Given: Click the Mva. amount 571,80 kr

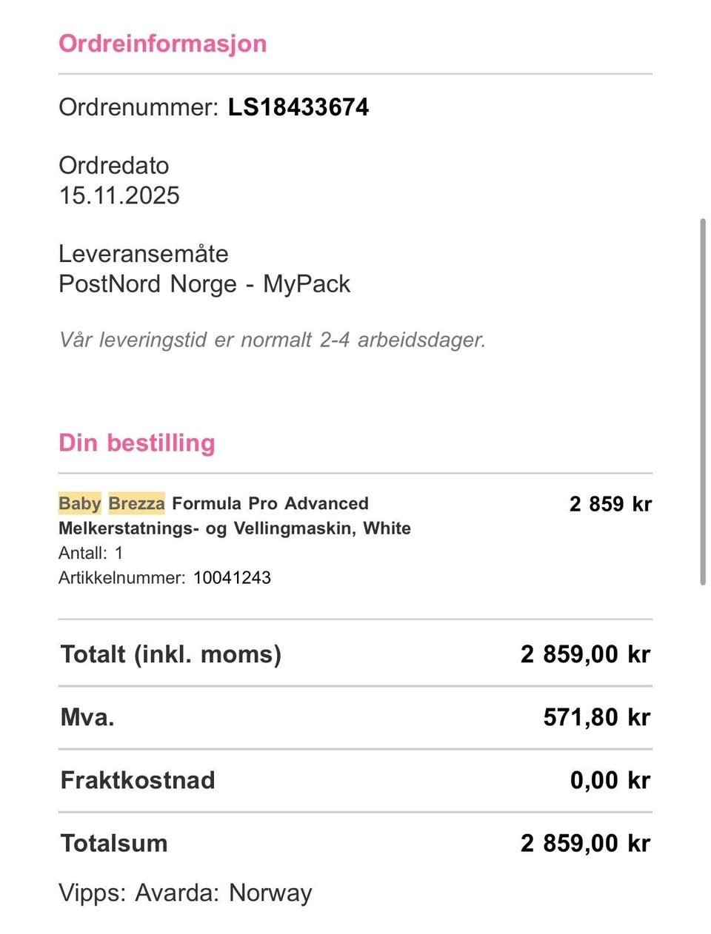Looking at the screenshot, I should coord(596,717).
